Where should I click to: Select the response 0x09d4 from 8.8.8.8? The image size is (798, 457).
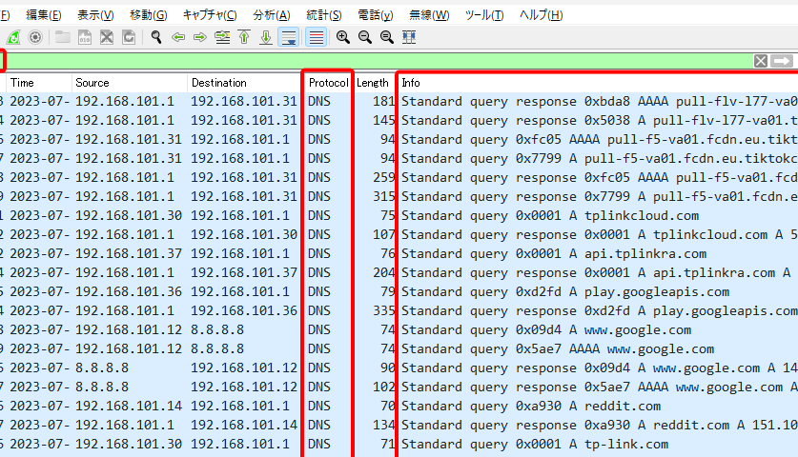coord(399,368)
